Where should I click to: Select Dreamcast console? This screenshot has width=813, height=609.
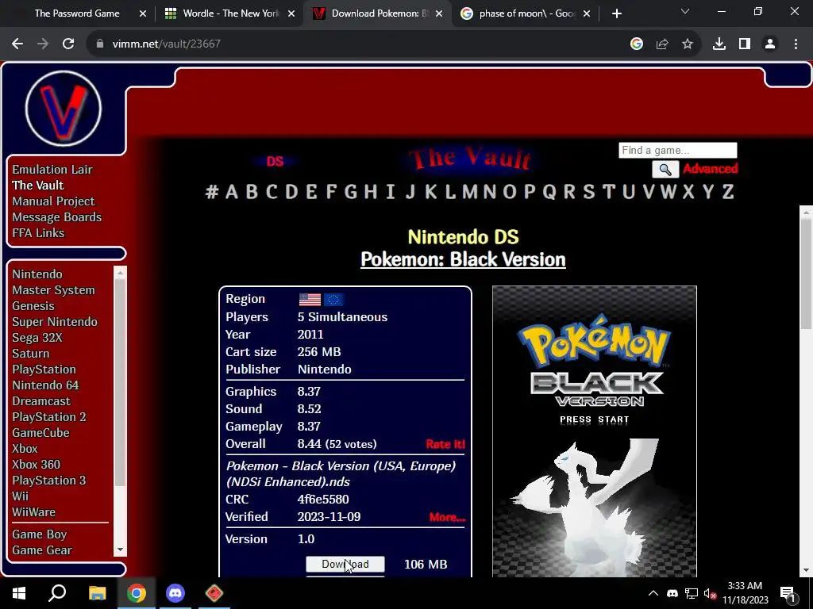tap(41, 401)
